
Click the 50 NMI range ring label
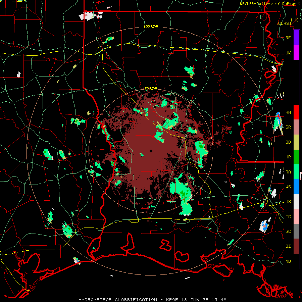[x=151, y=89]
